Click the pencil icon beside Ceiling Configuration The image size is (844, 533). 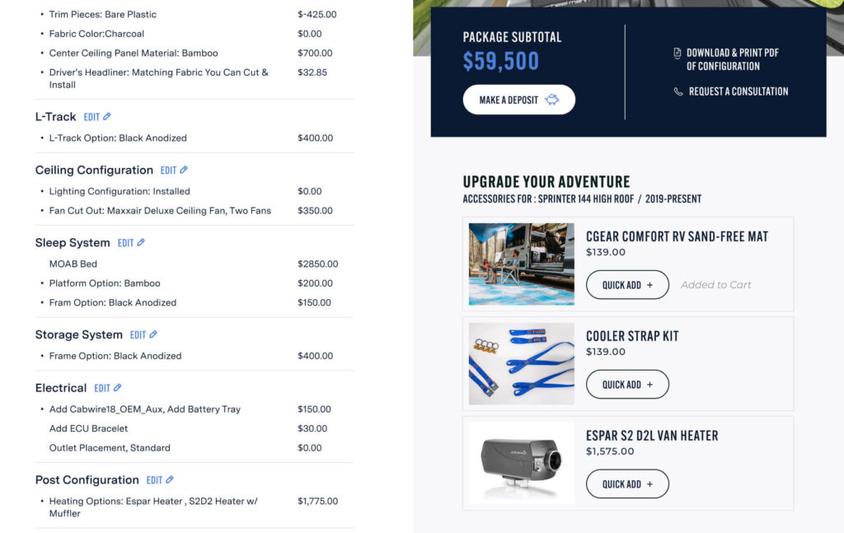(x=184, y=171)
